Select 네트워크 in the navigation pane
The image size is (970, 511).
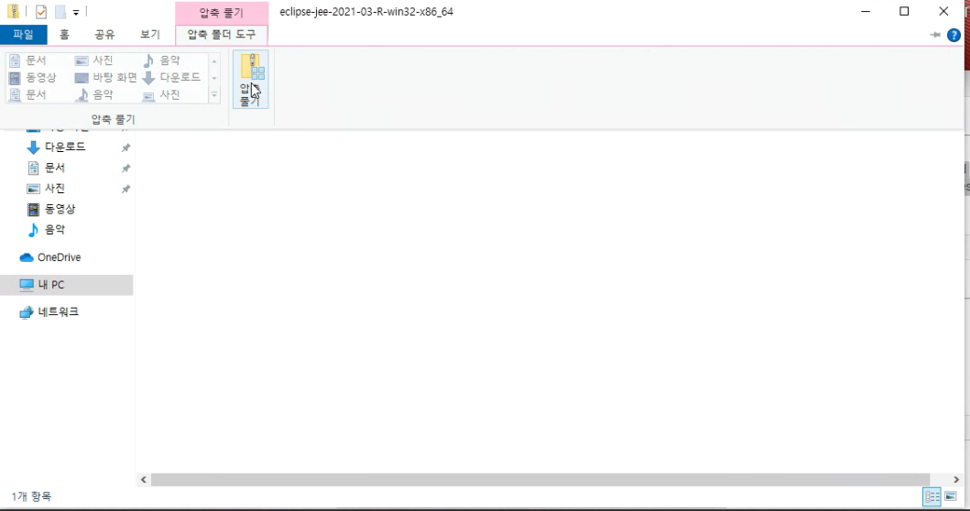(58, 311)
